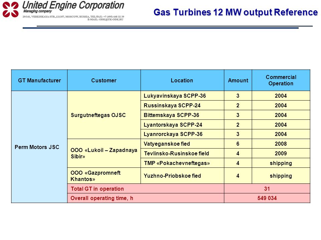Select the "United Engine Corporation" company name

click(x=73, y=5)
